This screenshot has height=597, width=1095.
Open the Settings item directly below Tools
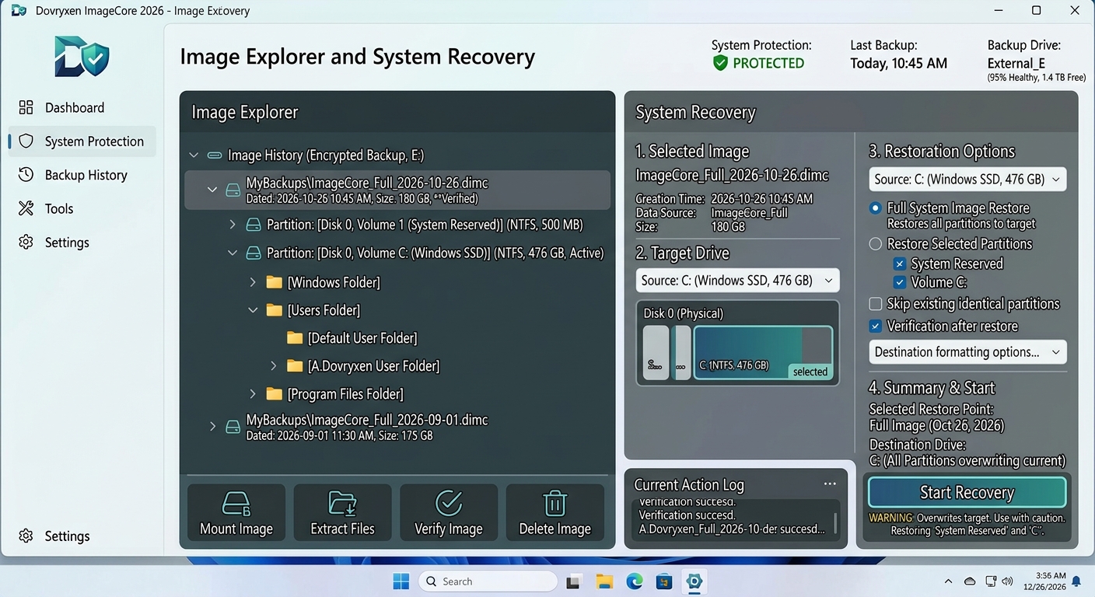[82, 243]
